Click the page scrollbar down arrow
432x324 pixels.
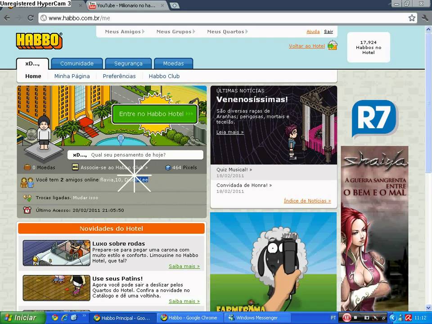(428, 307)
